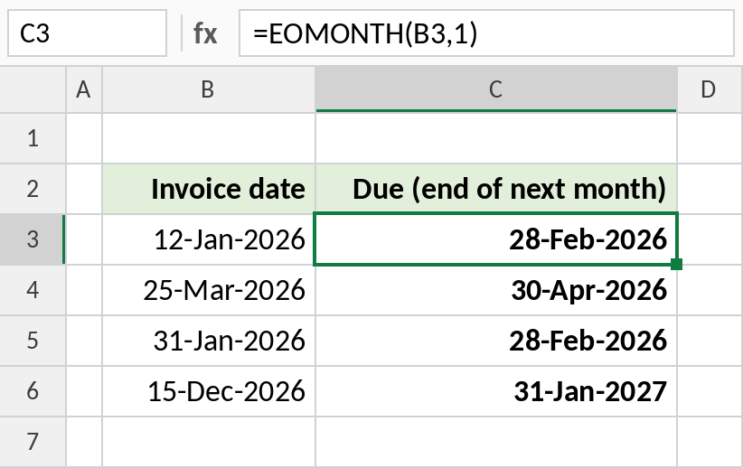This screenshot has width=743, height=468.
Task: Click the 'Due (end of next month)' cell
Action: 496,189
